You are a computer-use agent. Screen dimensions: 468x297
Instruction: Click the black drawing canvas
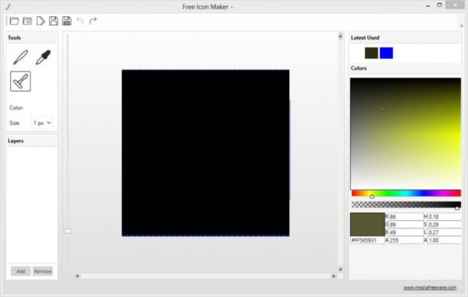click(x=205, y=153)
